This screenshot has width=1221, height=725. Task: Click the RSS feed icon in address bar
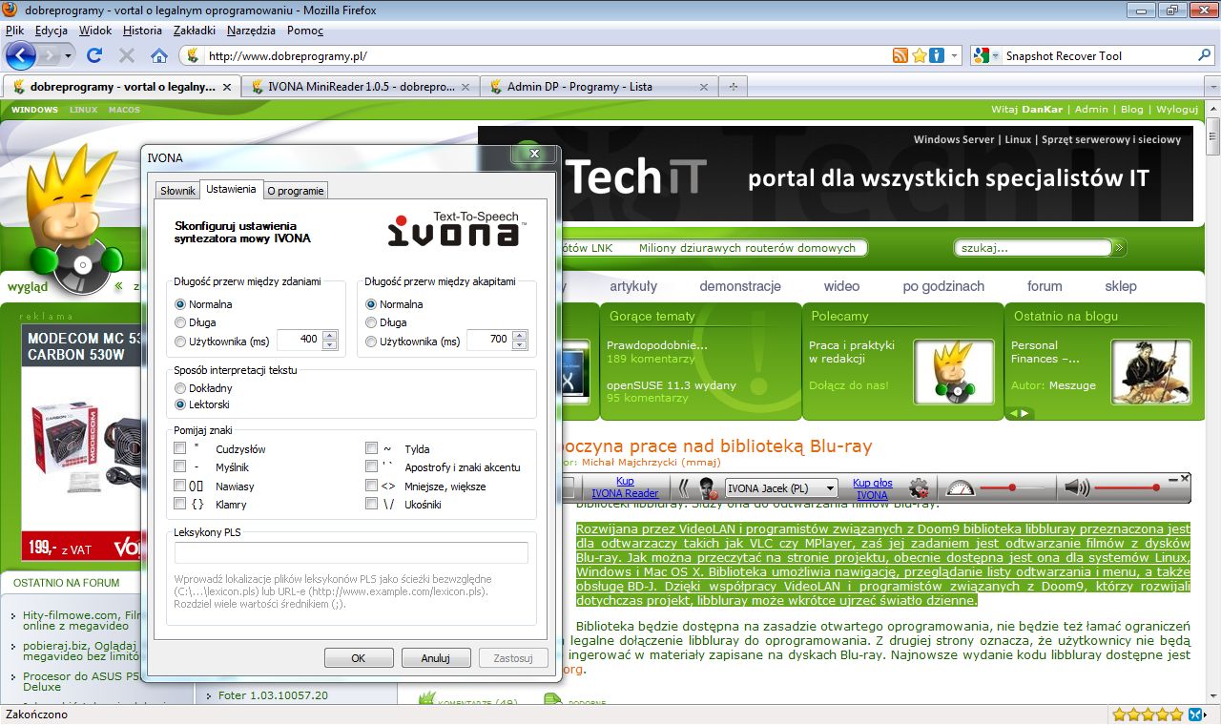point(900,55)
